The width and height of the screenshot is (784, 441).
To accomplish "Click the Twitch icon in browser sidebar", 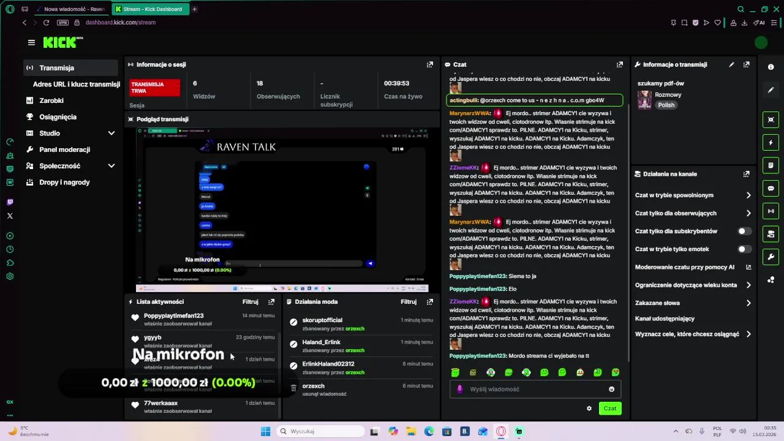I will pos(10,202).
